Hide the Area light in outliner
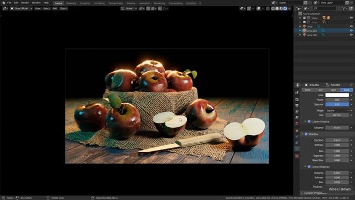 click(351, 26)
